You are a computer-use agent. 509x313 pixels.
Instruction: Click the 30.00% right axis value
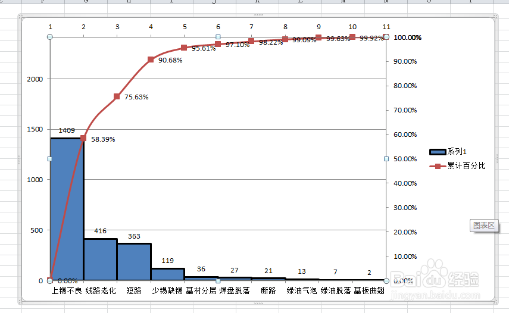click(405, 208)
